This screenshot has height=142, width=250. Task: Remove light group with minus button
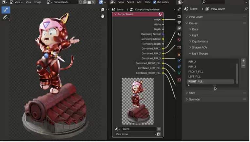point(243,66)
